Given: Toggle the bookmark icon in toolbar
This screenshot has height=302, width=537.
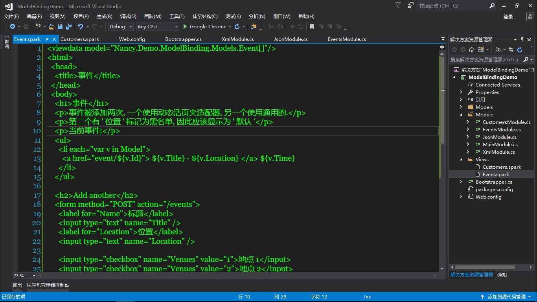Looking at the screenshot, I should coord(312,27).
